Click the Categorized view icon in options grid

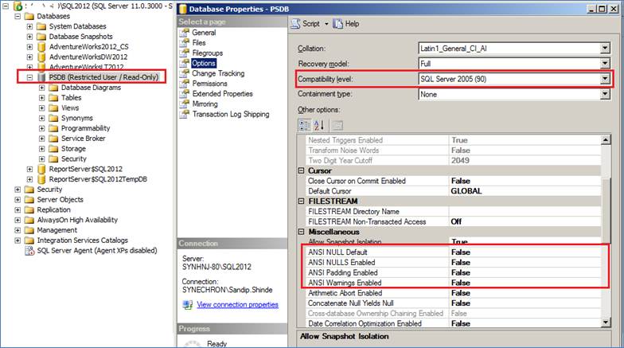[304, 125]
